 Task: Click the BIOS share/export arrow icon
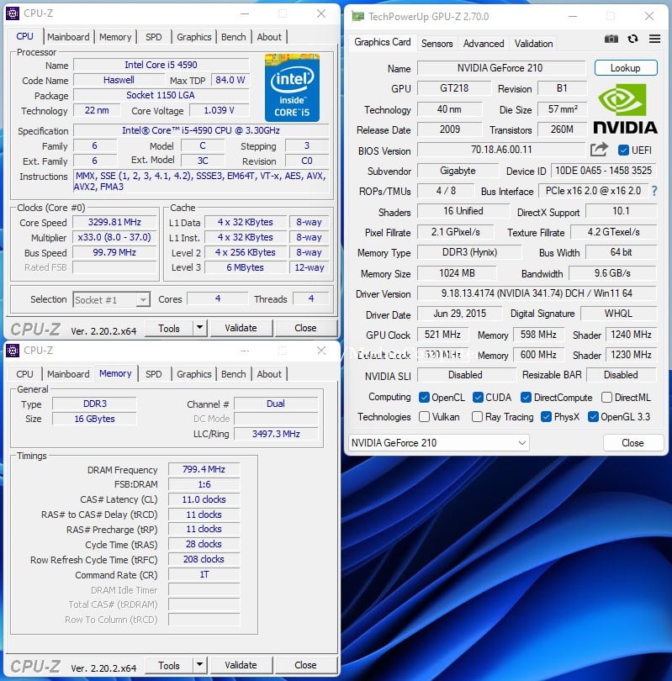pyautogui.click(x=599, y=150)
